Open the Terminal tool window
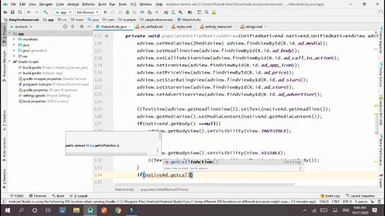 [x=38, y=196]
